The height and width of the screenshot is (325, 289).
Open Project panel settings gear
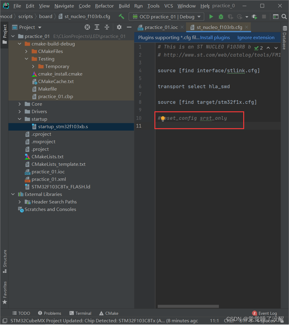119,27
